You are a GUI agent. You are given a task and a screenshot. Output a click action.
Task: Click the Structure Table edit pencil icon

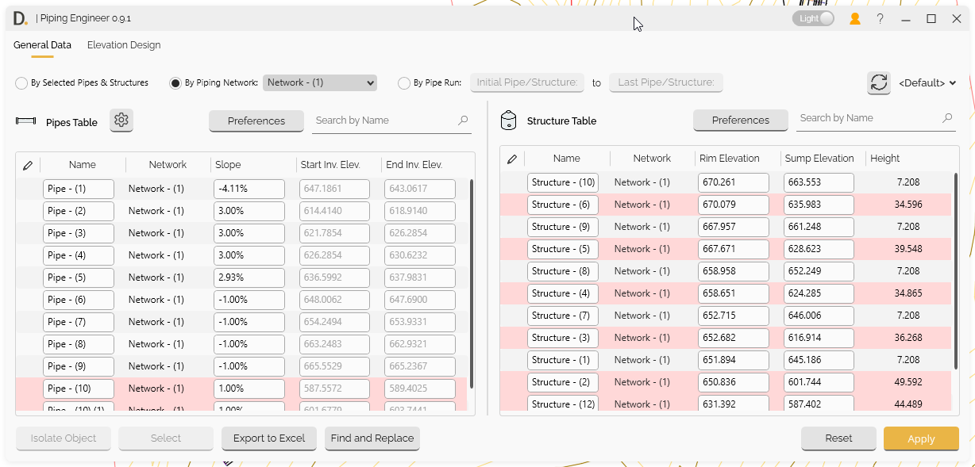tap(512, 159)
